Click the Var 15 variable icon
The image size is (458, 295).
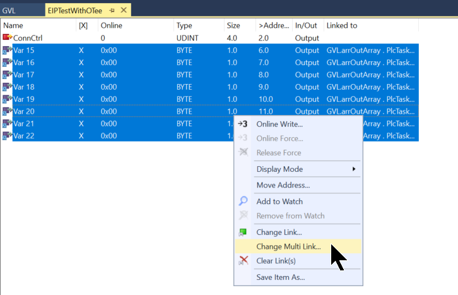click(8, 50)
